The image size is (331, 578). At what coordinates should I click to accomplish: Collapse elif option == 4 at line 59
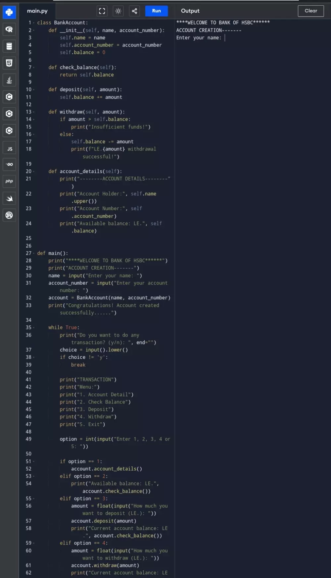34,543
